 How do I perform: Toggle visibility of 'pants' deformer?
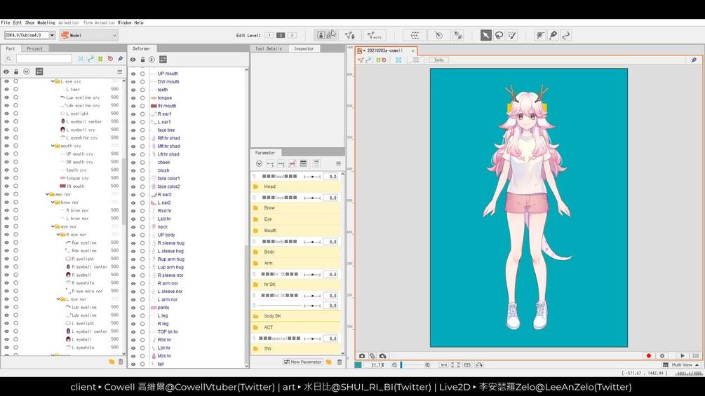[x=133, y=308]
